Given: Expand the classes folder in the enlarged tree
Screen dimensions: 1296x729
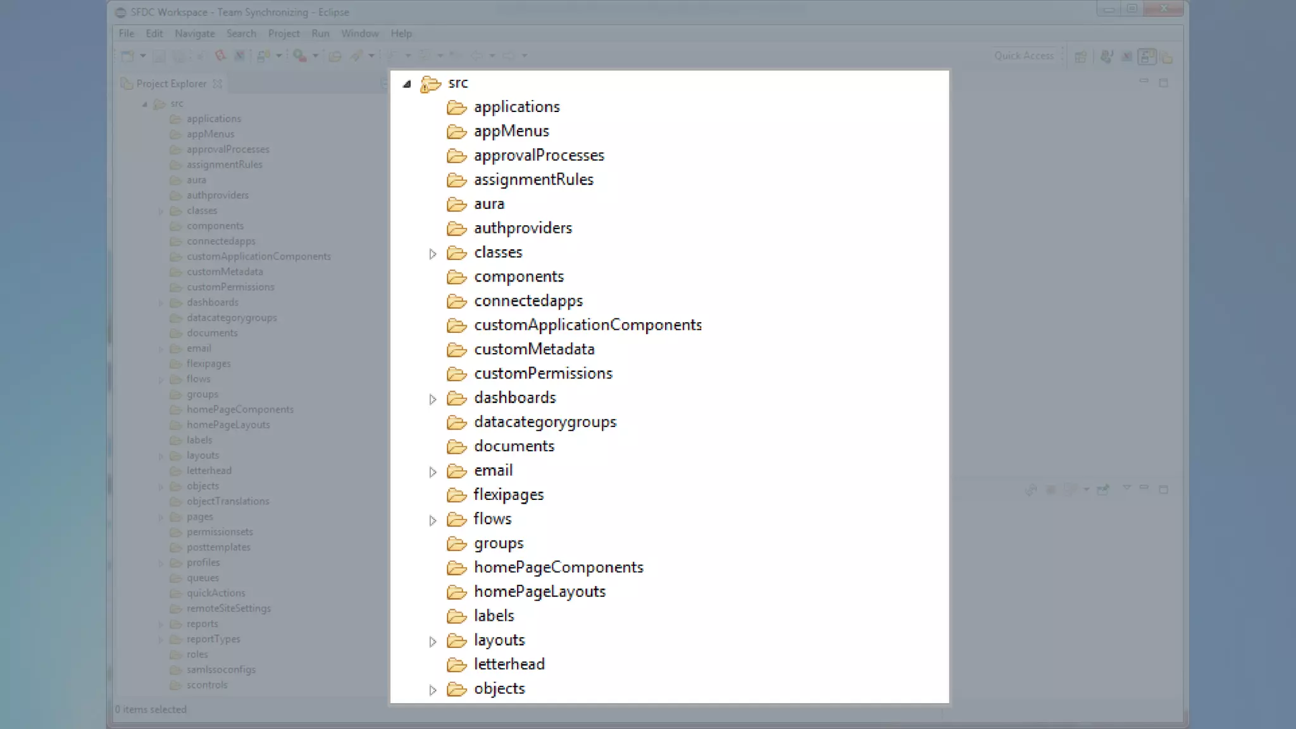Looking at the screenshot, I should [433, 254].
